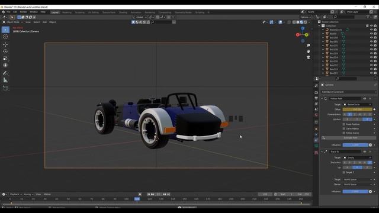Open the Tool properties tab icon
379x213 pixels.
(316, 86)
